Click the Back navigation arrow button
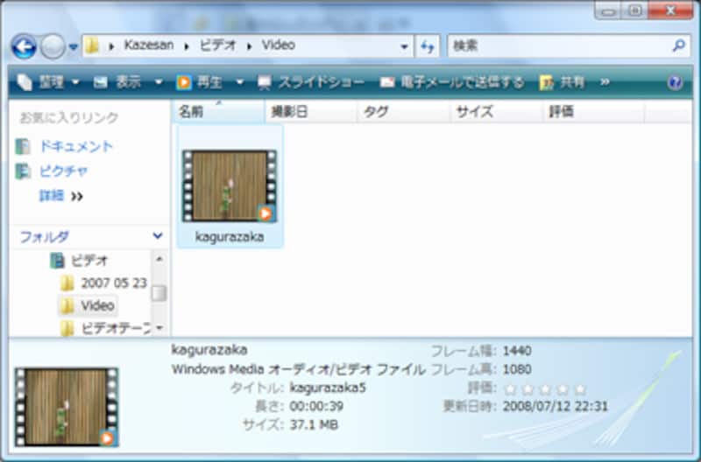The image size is (701, 462). tap(24, 45)
